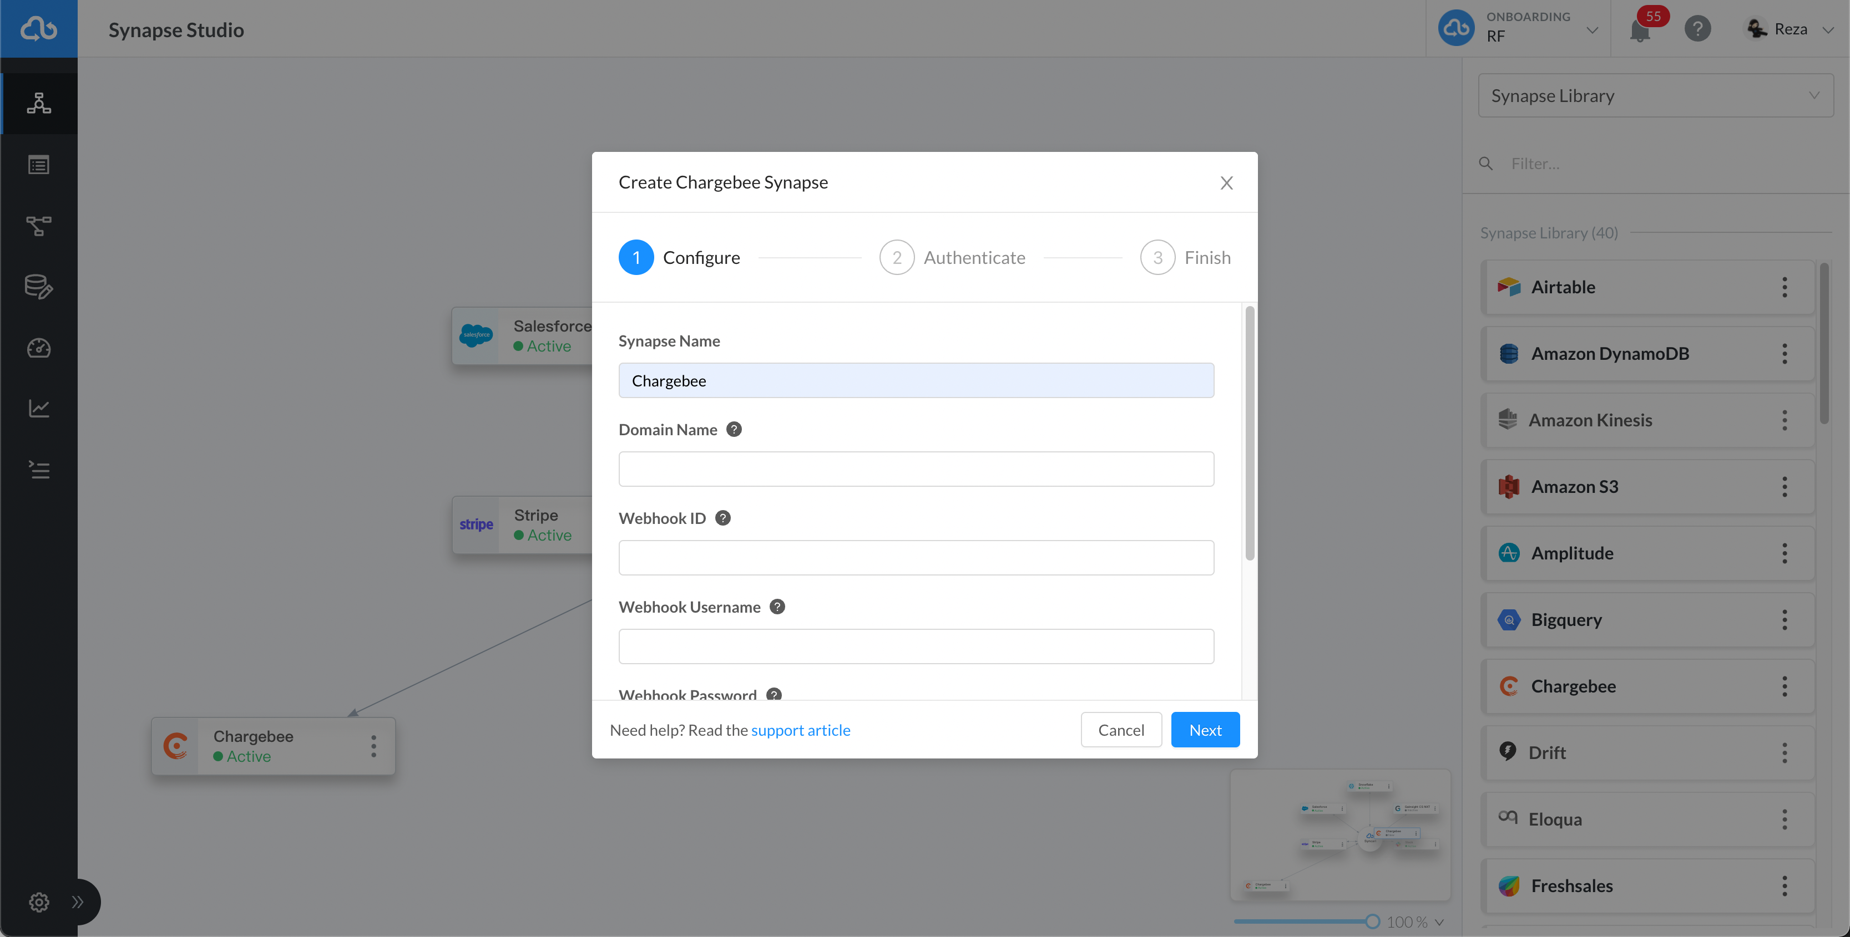
Task: Open the Bigquery options menu
Action: 1785,620
